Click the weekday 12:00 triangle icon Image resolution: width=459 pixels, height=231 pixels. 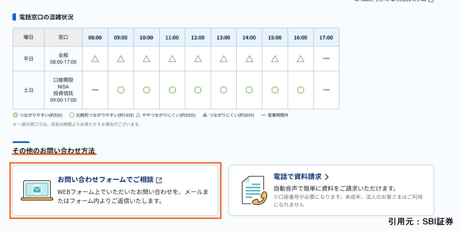pos(198,59)
